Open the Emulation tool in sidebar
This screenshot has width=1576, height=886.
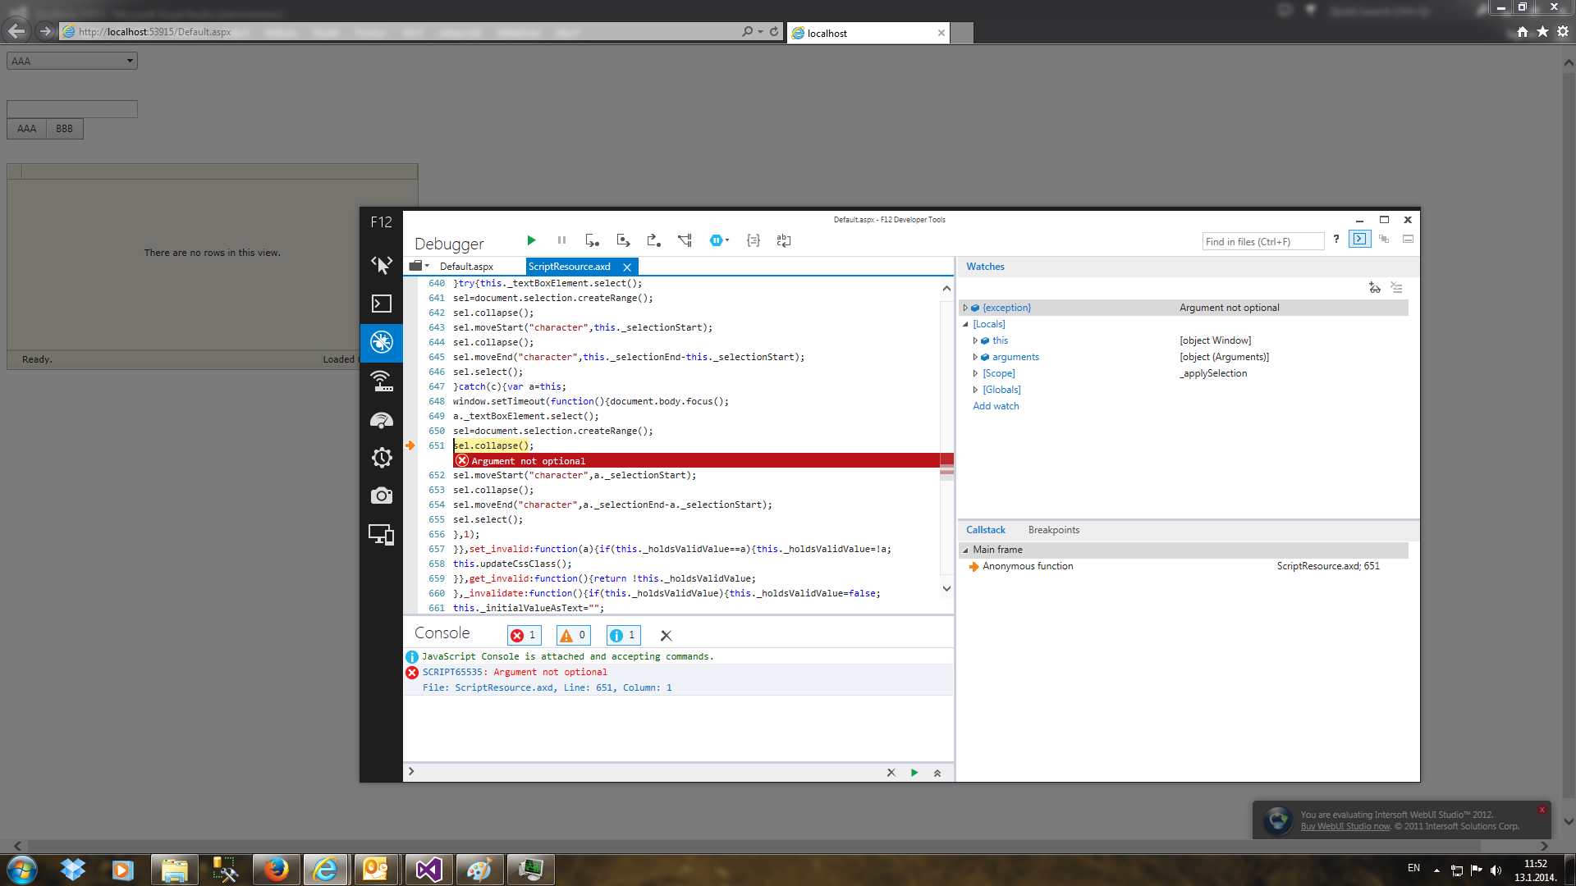(381, 535)
